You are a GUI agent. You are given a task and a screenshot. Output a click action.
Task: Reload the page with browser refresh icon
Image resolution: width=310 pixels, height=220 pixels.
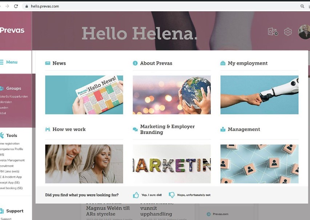[x=16, y=6]
